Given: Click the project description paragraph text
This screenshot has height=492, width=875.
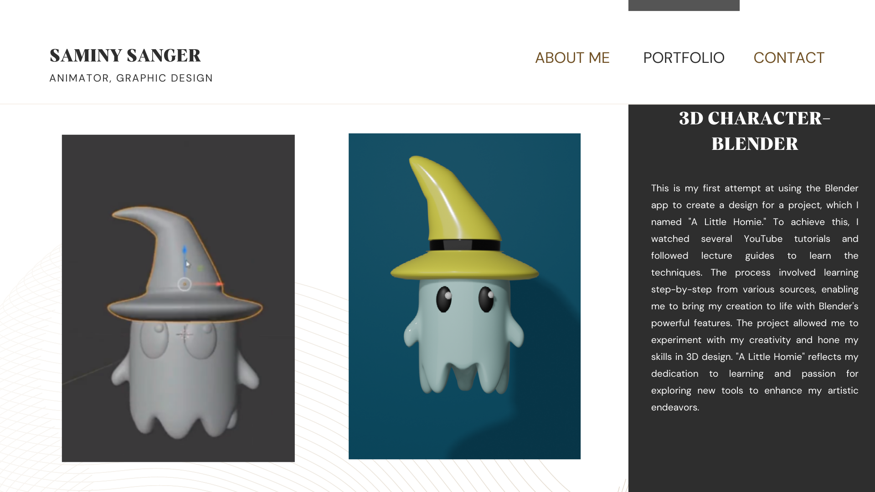Looking at the screenshot, I should point(755,297).
